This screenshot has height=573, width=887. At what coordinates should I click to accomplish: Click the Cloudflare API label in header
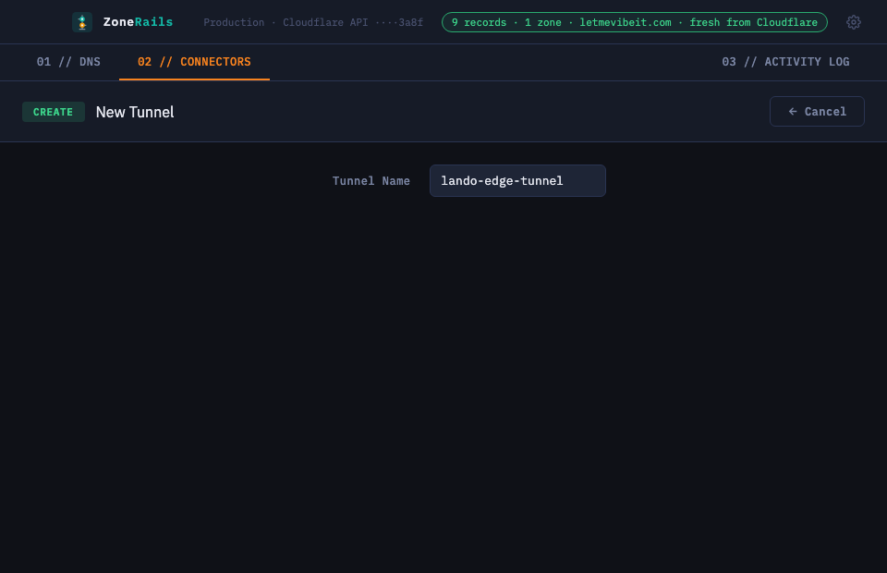[x=325, y=22]
